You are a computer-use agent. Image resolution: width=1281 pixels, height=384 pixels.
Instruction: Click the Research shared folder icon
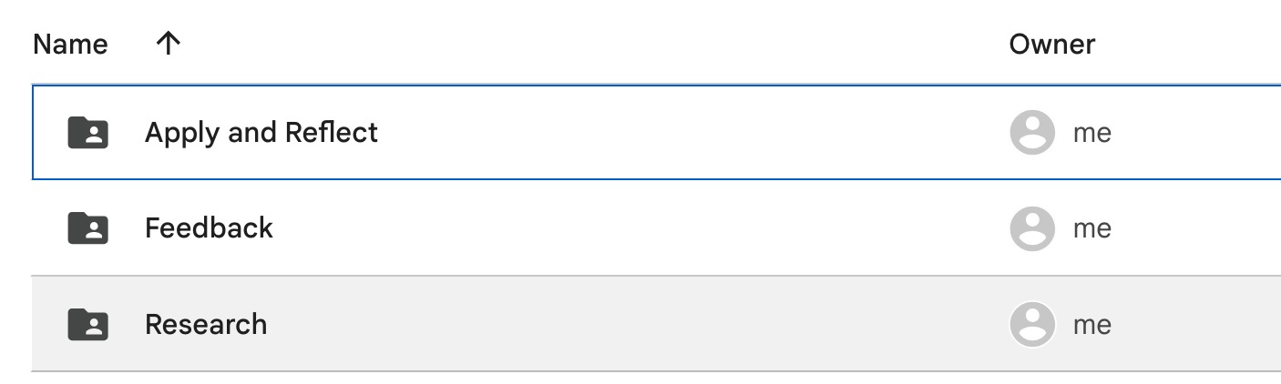point(88,324)
